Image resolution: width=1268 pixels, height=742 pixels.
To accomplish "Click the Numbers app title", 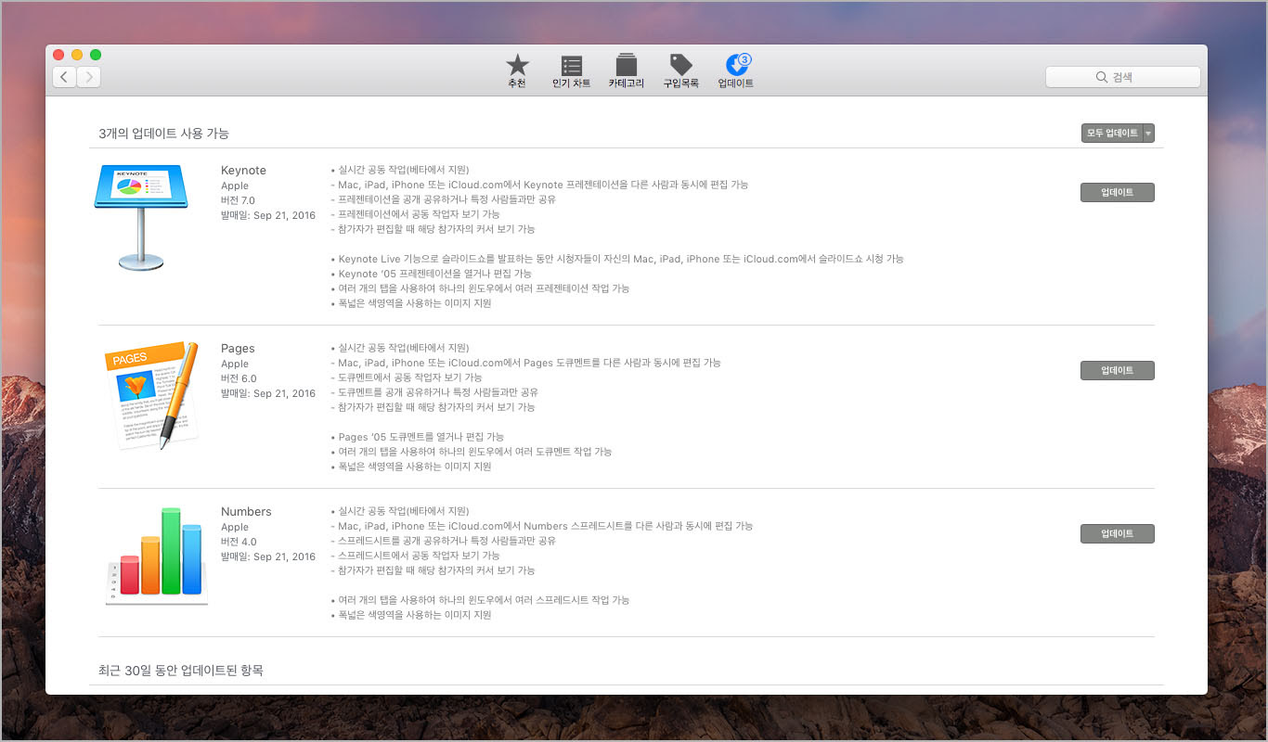I will tap(246, 512).
